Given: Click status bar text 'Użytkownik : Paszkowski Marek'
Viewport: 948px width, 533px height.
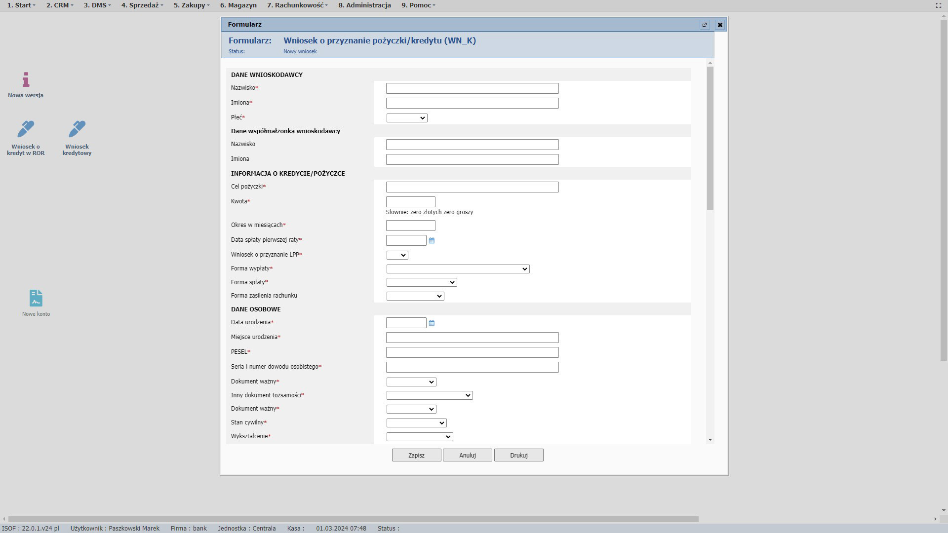Looking at the screenshot, I should (x=115, y=529).
